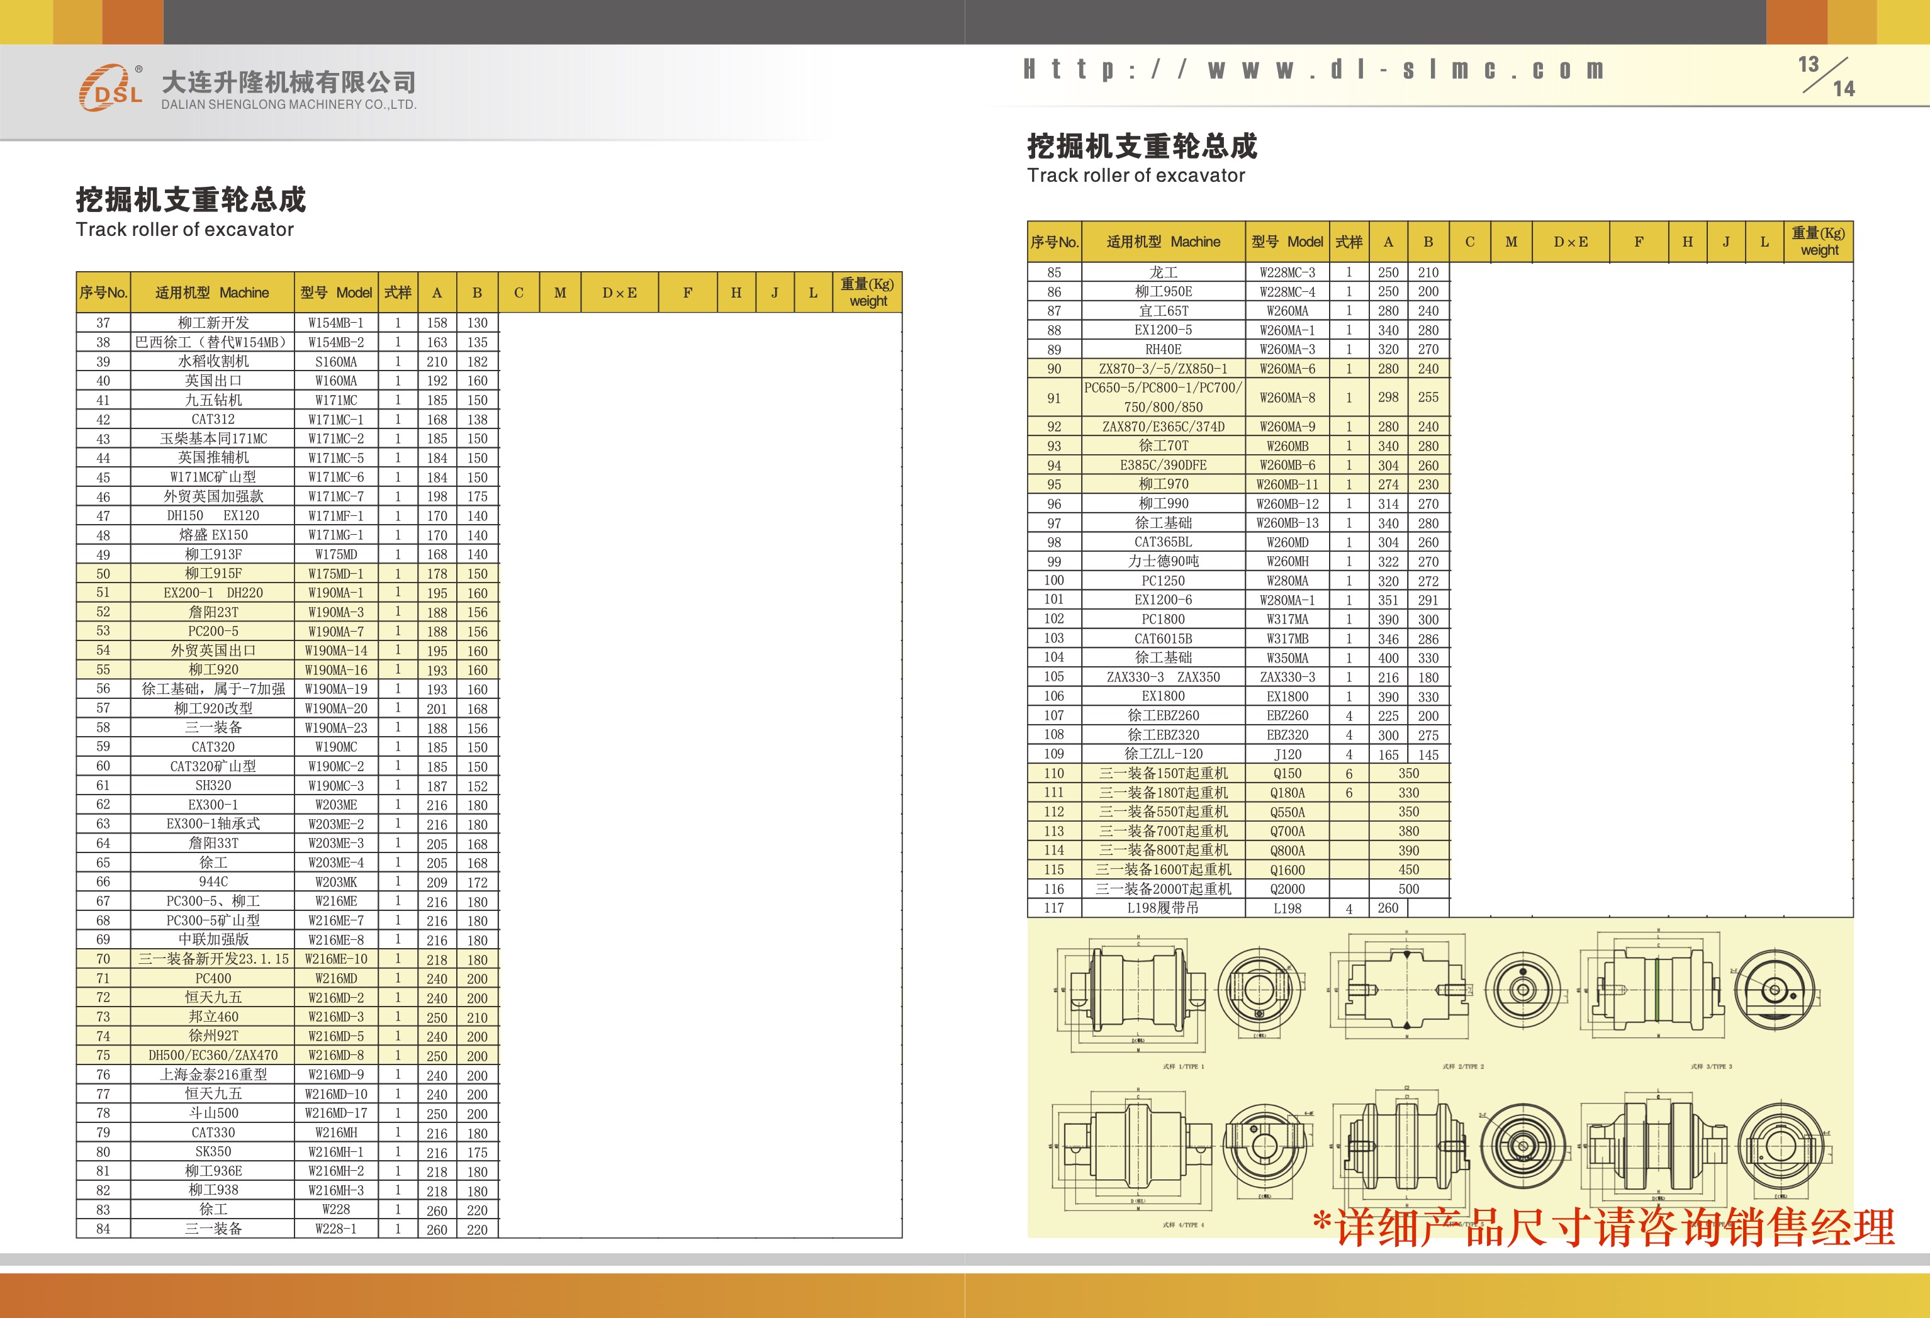Viewport: 1930px width, 1318px height.
Task: Click machine cell CAT6015B
Action: tap(1164, 638)
